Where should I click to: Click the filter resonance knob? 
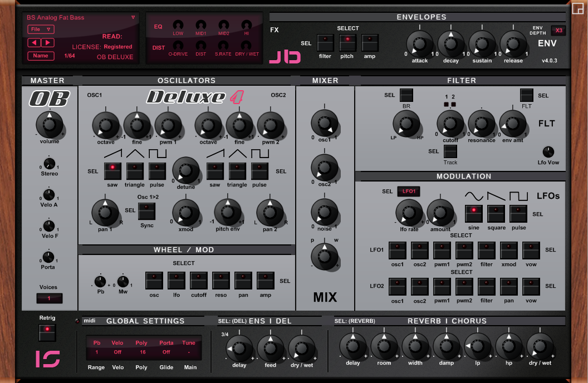coord(482,124)
